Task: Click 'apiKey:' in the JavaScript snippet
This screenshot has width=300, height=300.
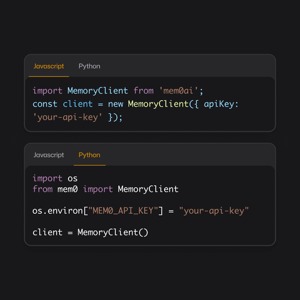Action: (x=221, y=104)
